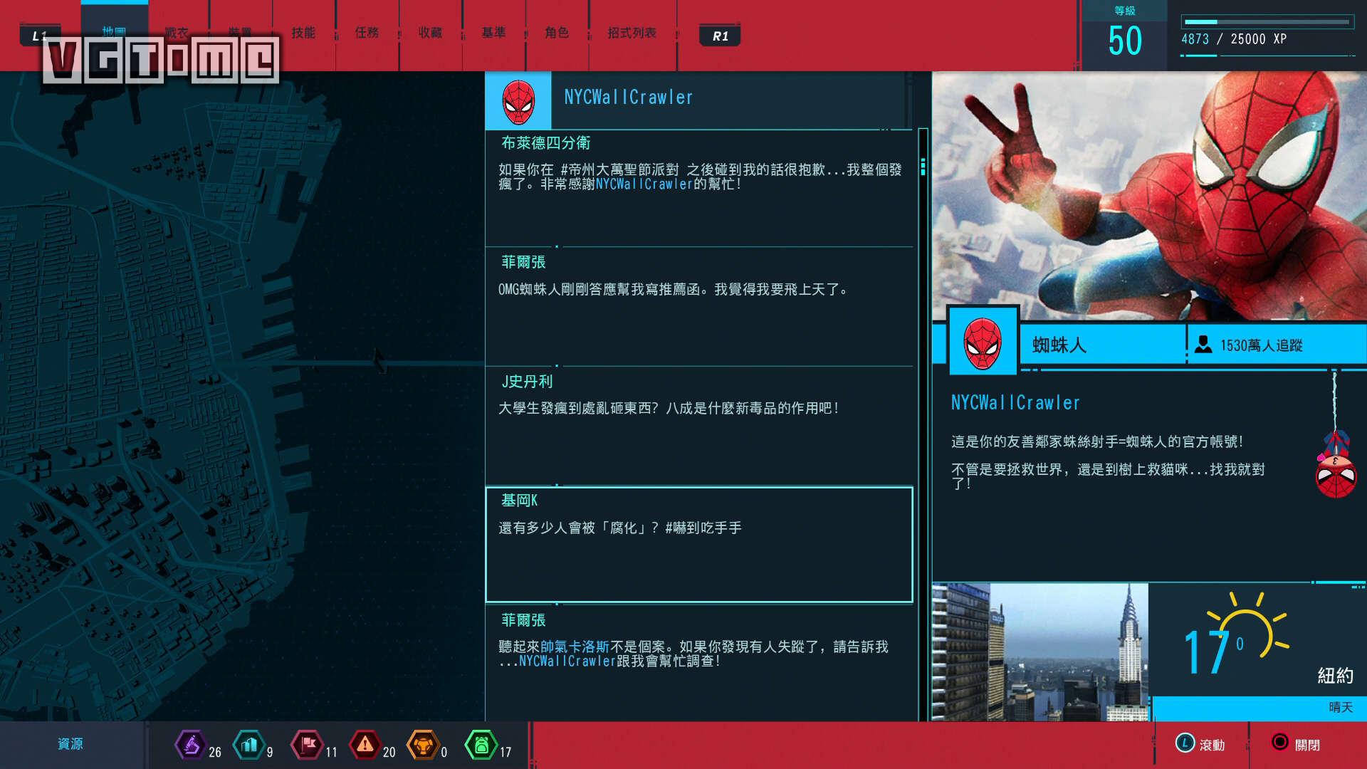Click the green backpack token icon

point(483,748)
